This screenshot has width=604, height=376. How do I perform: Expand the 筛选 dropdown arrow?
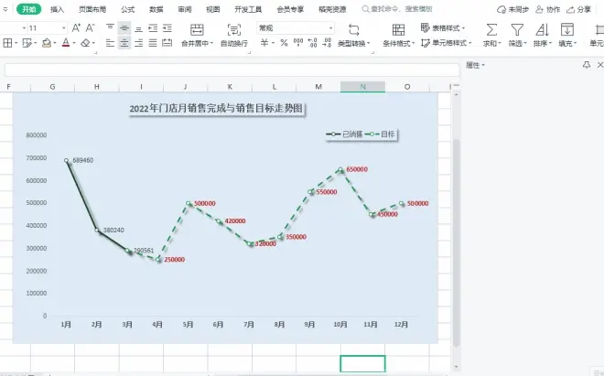pos(524,44)
